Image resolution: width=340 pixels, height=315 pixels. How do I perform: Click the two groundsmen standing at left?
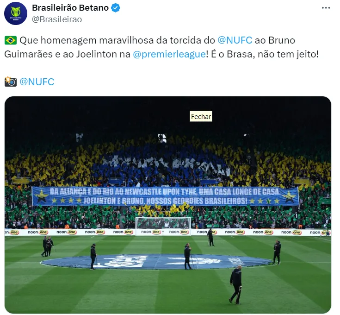tap(48, 246)
